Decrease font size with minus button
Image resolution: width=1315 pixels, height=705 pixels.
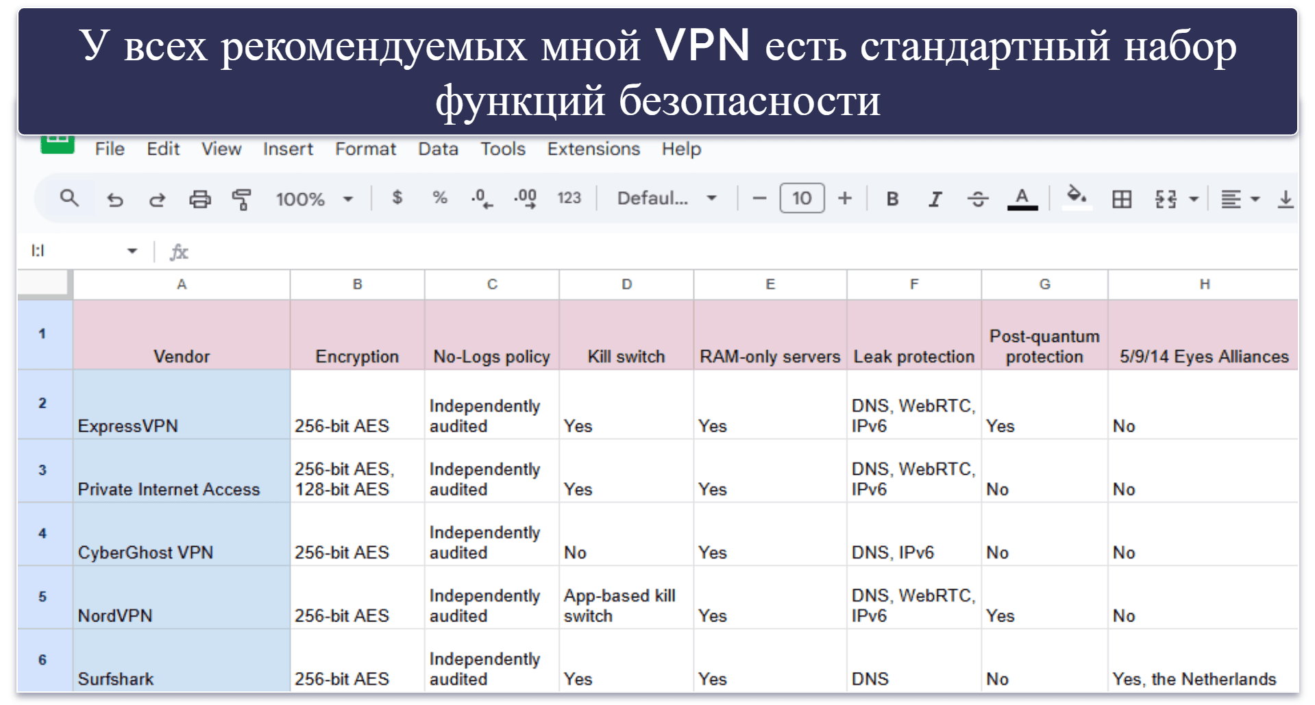click(759, 199)
